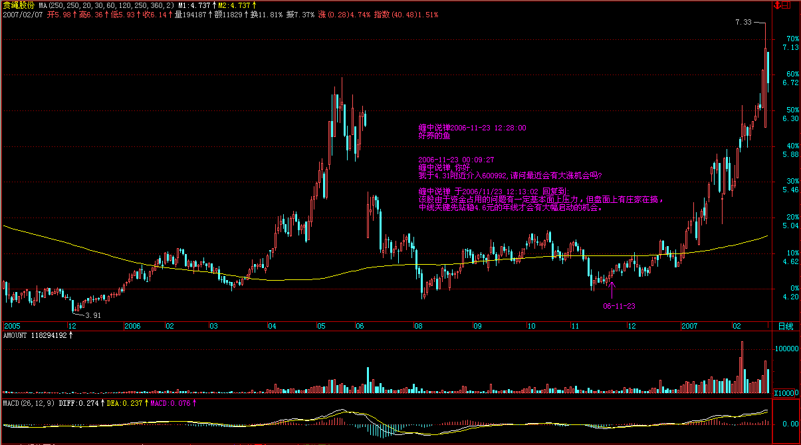Click the red anchor icon at top right
Image resolution: width=801 pixels, height=445 pixels.
pos(777,5)
